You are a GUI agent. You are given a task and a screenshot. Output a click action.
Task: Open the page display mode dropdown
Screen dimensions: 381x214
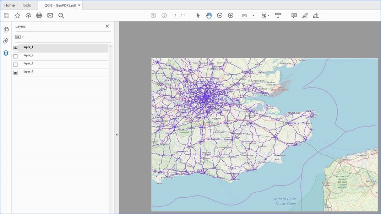click(265, 15)
